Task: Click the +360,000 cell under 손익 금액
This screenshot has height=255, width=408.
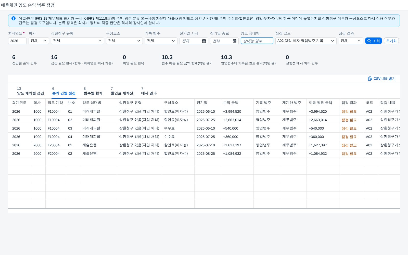Action: 237,137
